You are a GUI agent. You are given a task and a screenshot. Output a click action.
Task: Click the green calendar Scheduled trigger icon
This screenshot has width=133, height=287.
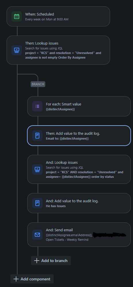click(x=16, y=16)
